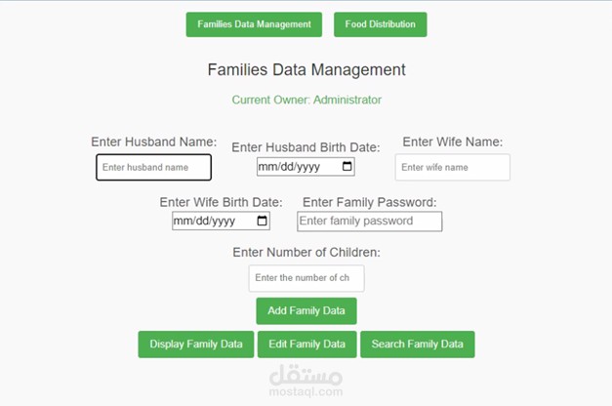
Task: Open the Wife Birth Date calendar picker icon
Action: tap(262, 221)
